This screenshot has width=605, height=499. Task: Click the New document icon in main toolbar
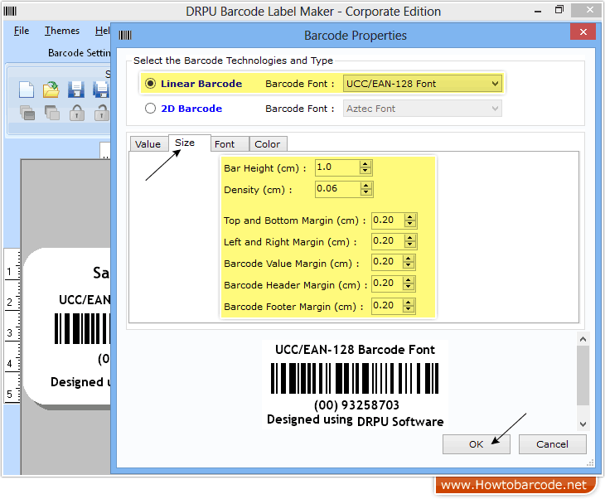coord(27,90)
